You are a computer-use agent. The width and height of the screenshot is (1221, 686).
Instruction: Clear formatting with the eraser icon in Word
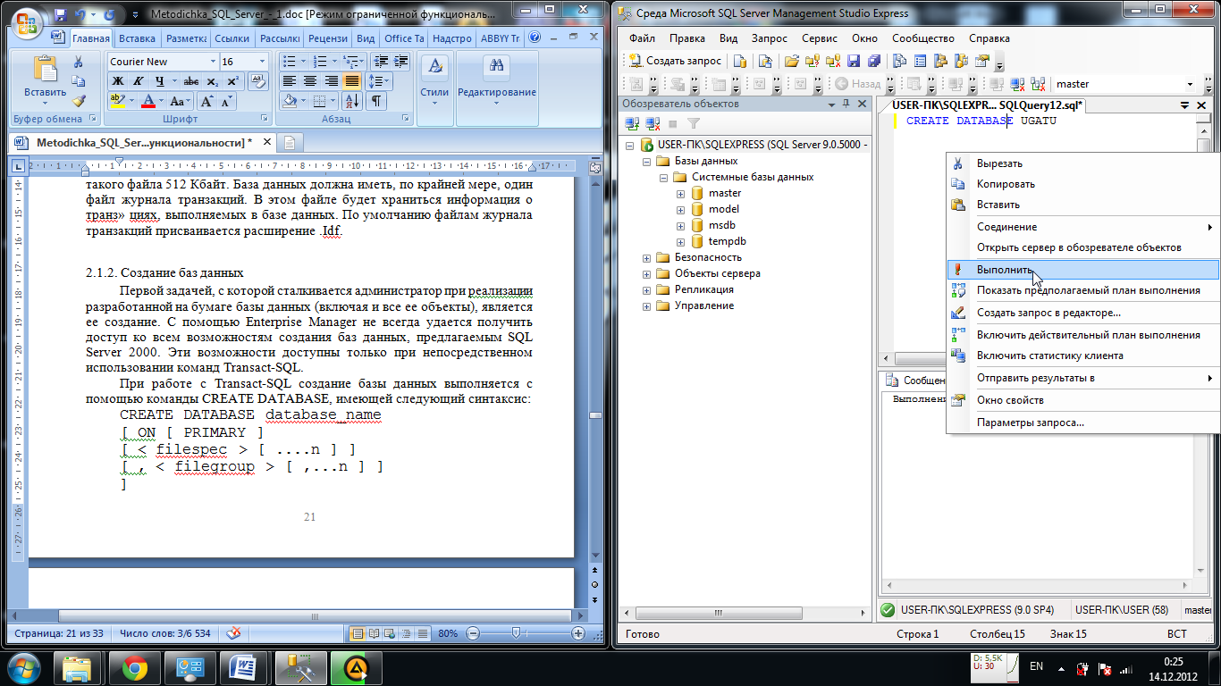[x=257, y=81]
